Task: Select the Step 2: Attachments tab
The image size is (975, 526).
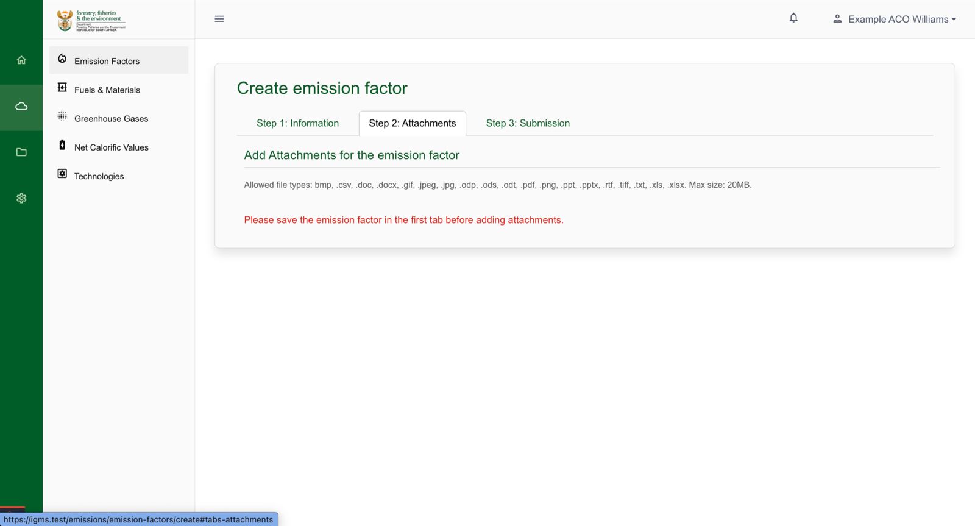Action: [413, 123]
